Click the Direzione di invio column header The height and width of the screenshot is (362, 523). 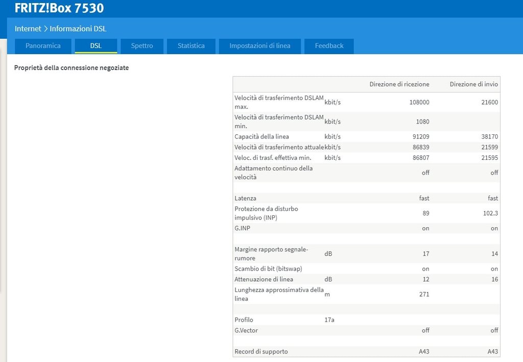[x=473, y=84]
